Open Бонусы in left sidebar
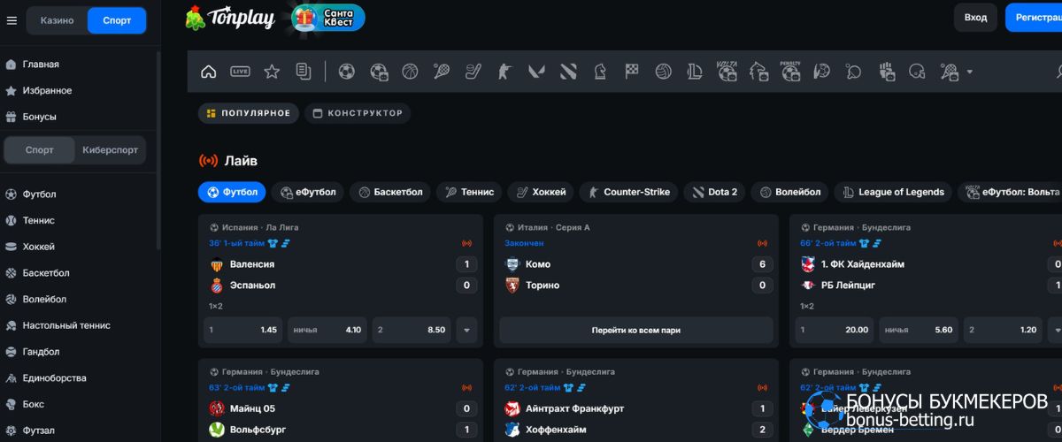 click(x=39, y=117)
